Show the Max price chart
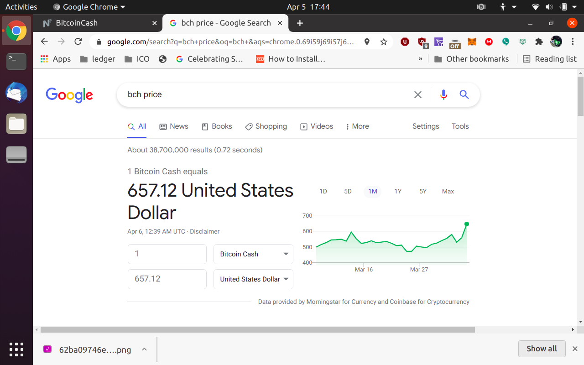The height and width of the screenshot is (365, 584). [x=448, y=191]
